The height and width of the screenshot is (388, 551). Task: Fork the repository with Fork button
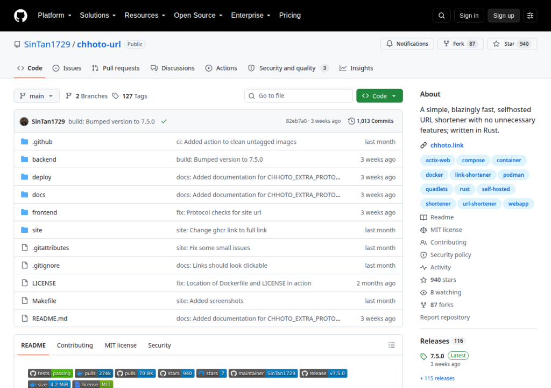tap(461, 44)
